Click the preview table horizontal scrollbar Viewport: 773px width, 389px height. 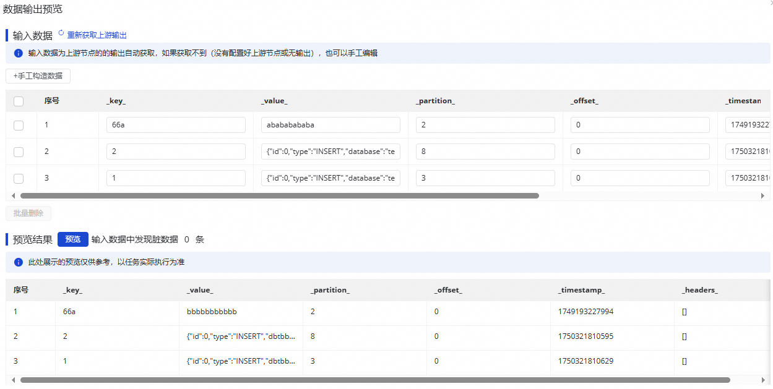[x=375, y=380]
